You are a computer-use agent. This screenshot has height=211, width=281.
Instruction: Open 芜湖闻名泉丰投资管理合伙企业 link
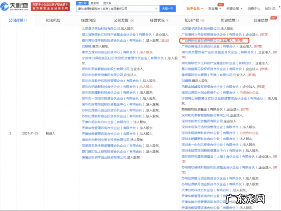click(113, 146)
